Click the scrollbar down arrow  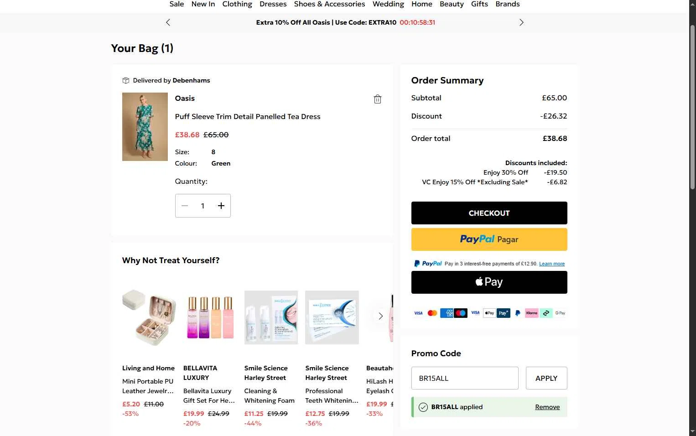692,431
